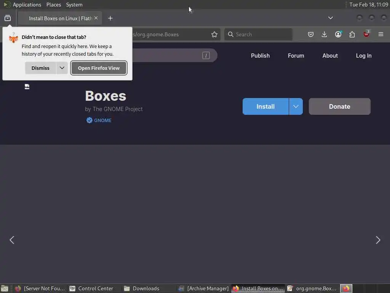Click the clock showing Tue Feb 18

click(369, 5)
